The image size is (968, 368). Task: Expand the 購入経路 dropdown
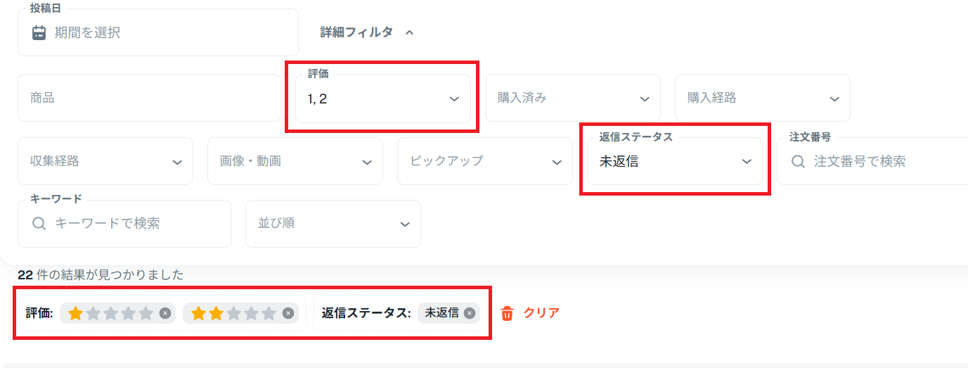[x=763, y=98]
